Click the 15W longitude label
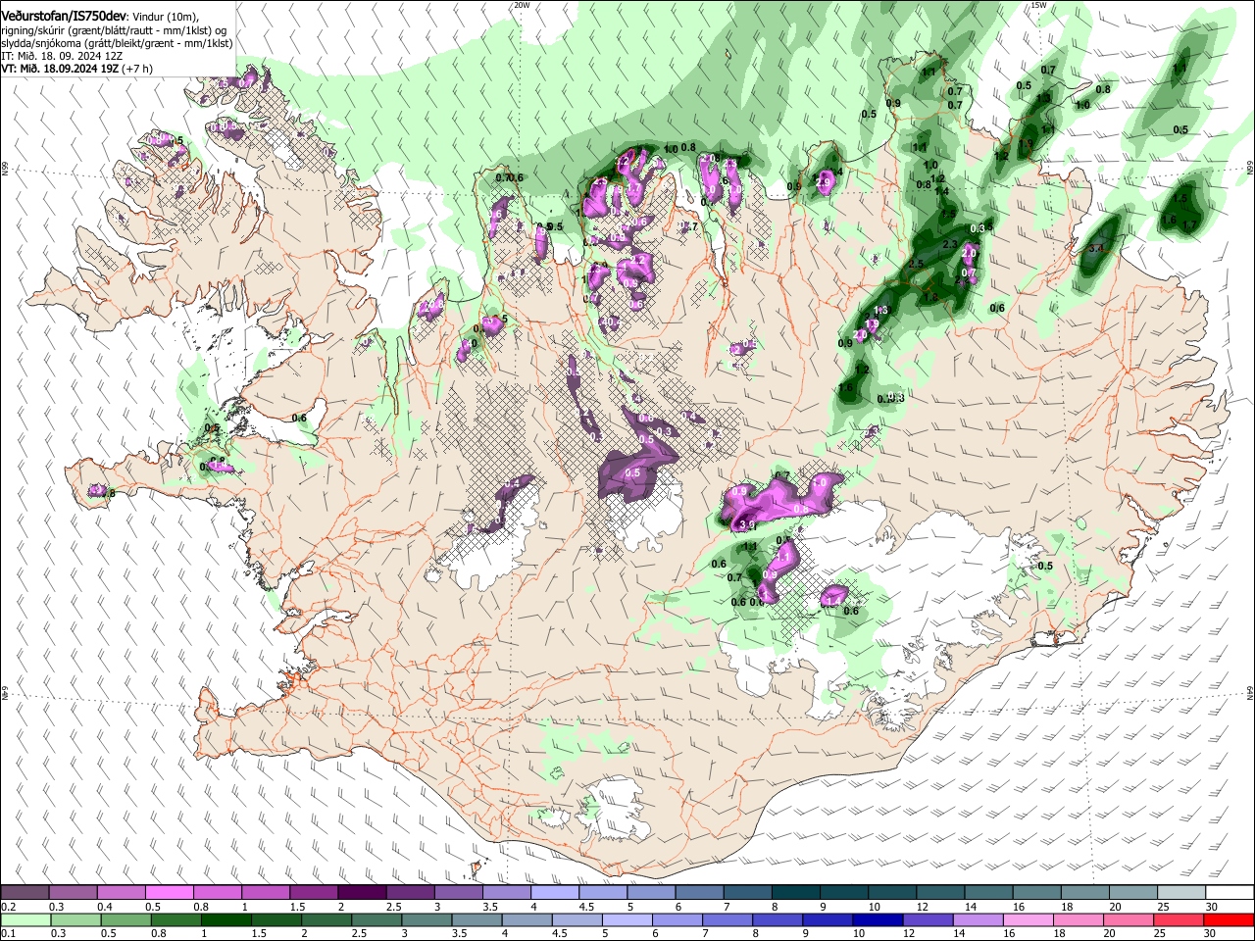This screenshot has width=1255, height=941. 1038,5
